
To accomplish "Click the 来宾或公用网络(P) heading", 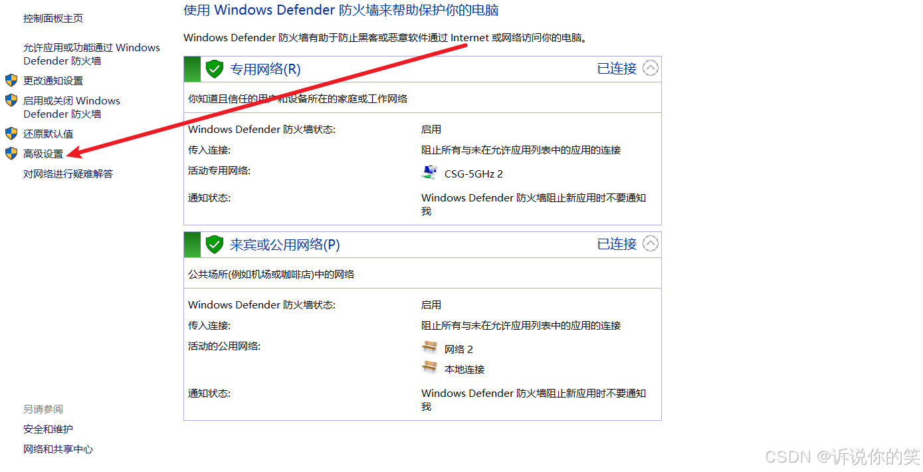I will click(x=284, y=245).
